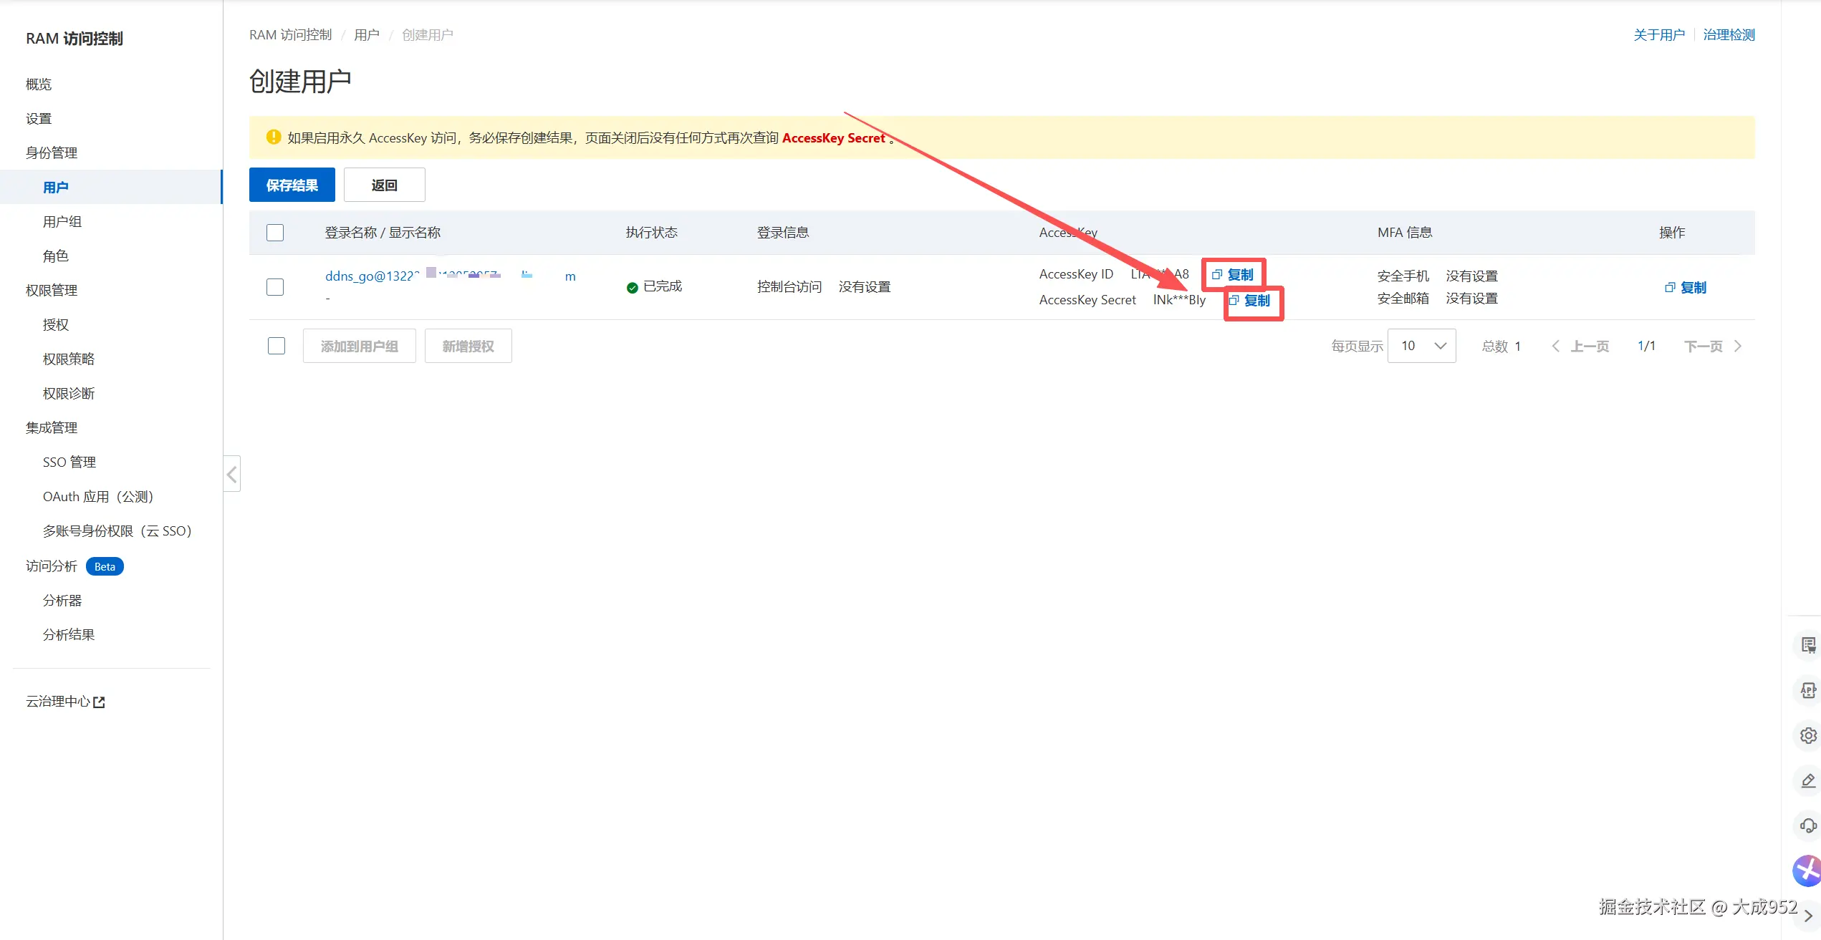
Task: Open the 治理检测 link at top right
Action: (x=1729, y=35)
